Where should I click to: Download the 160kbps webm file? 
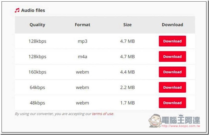(172, 72)
